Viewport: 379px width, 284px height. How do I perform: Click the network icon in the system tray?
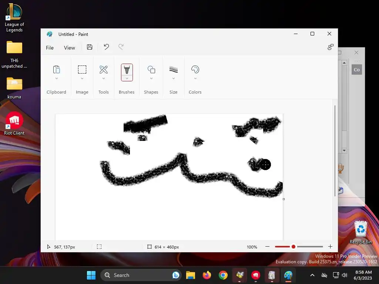click(336, 275)
